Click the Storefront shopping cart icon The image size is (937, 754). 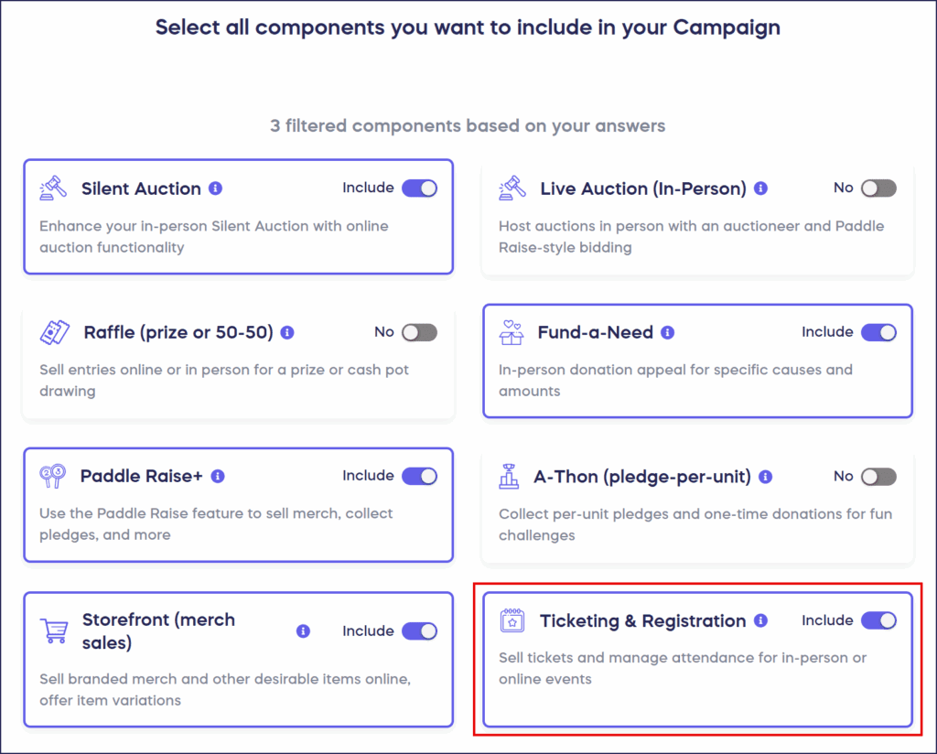click(x=54, y=630)
